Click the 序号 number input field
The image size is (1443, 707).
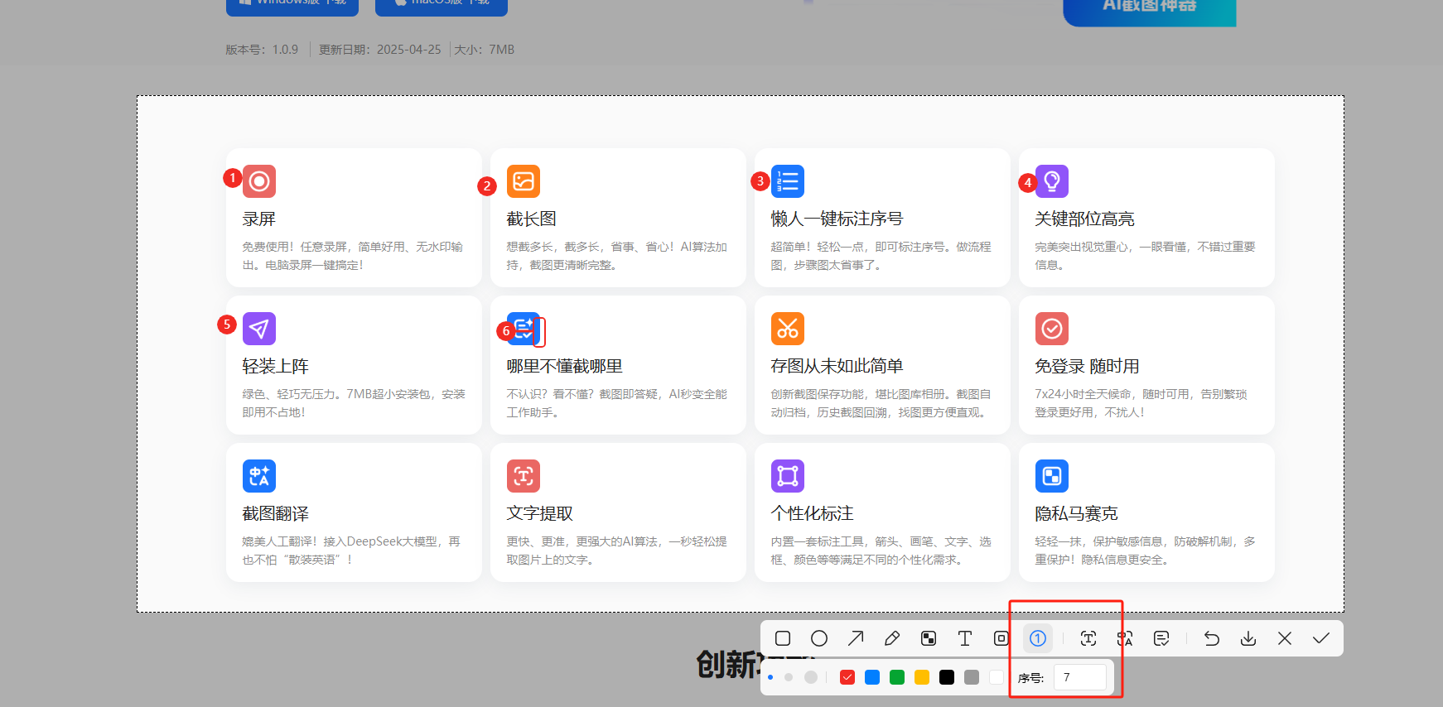1080,677
